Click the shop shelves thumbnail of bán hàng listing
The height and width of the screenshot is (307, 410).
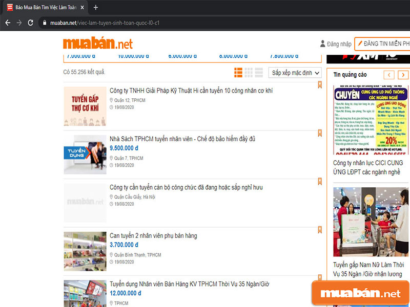85,251
